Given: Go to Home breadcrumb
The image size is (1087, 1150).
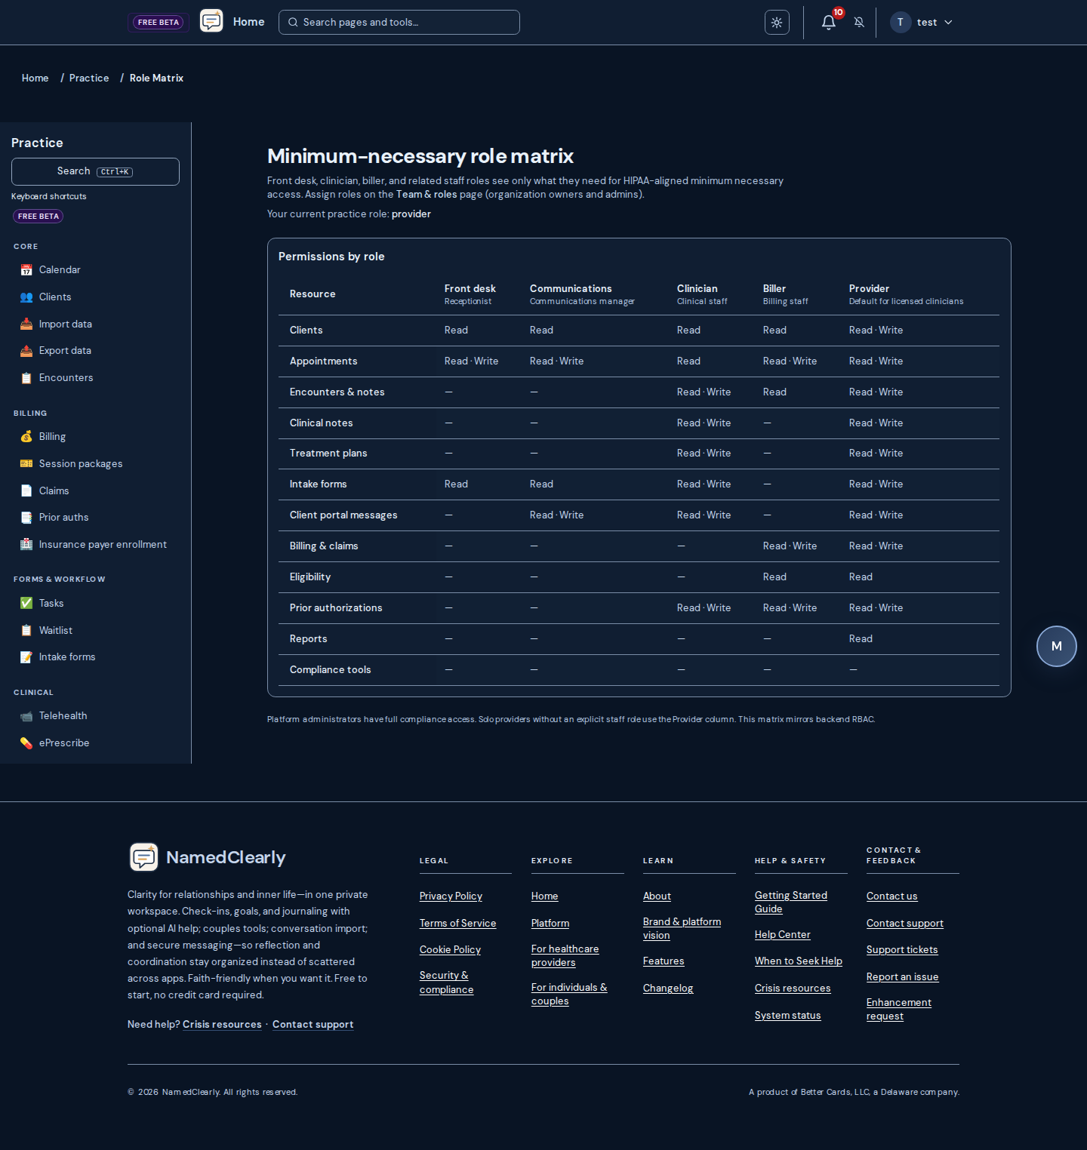Looking at the screenshot, I should point(35,78).
